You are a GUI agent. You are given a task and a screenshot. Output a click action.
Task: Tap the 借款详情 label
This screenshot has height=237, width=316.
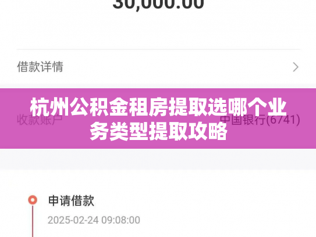point(40,67)
